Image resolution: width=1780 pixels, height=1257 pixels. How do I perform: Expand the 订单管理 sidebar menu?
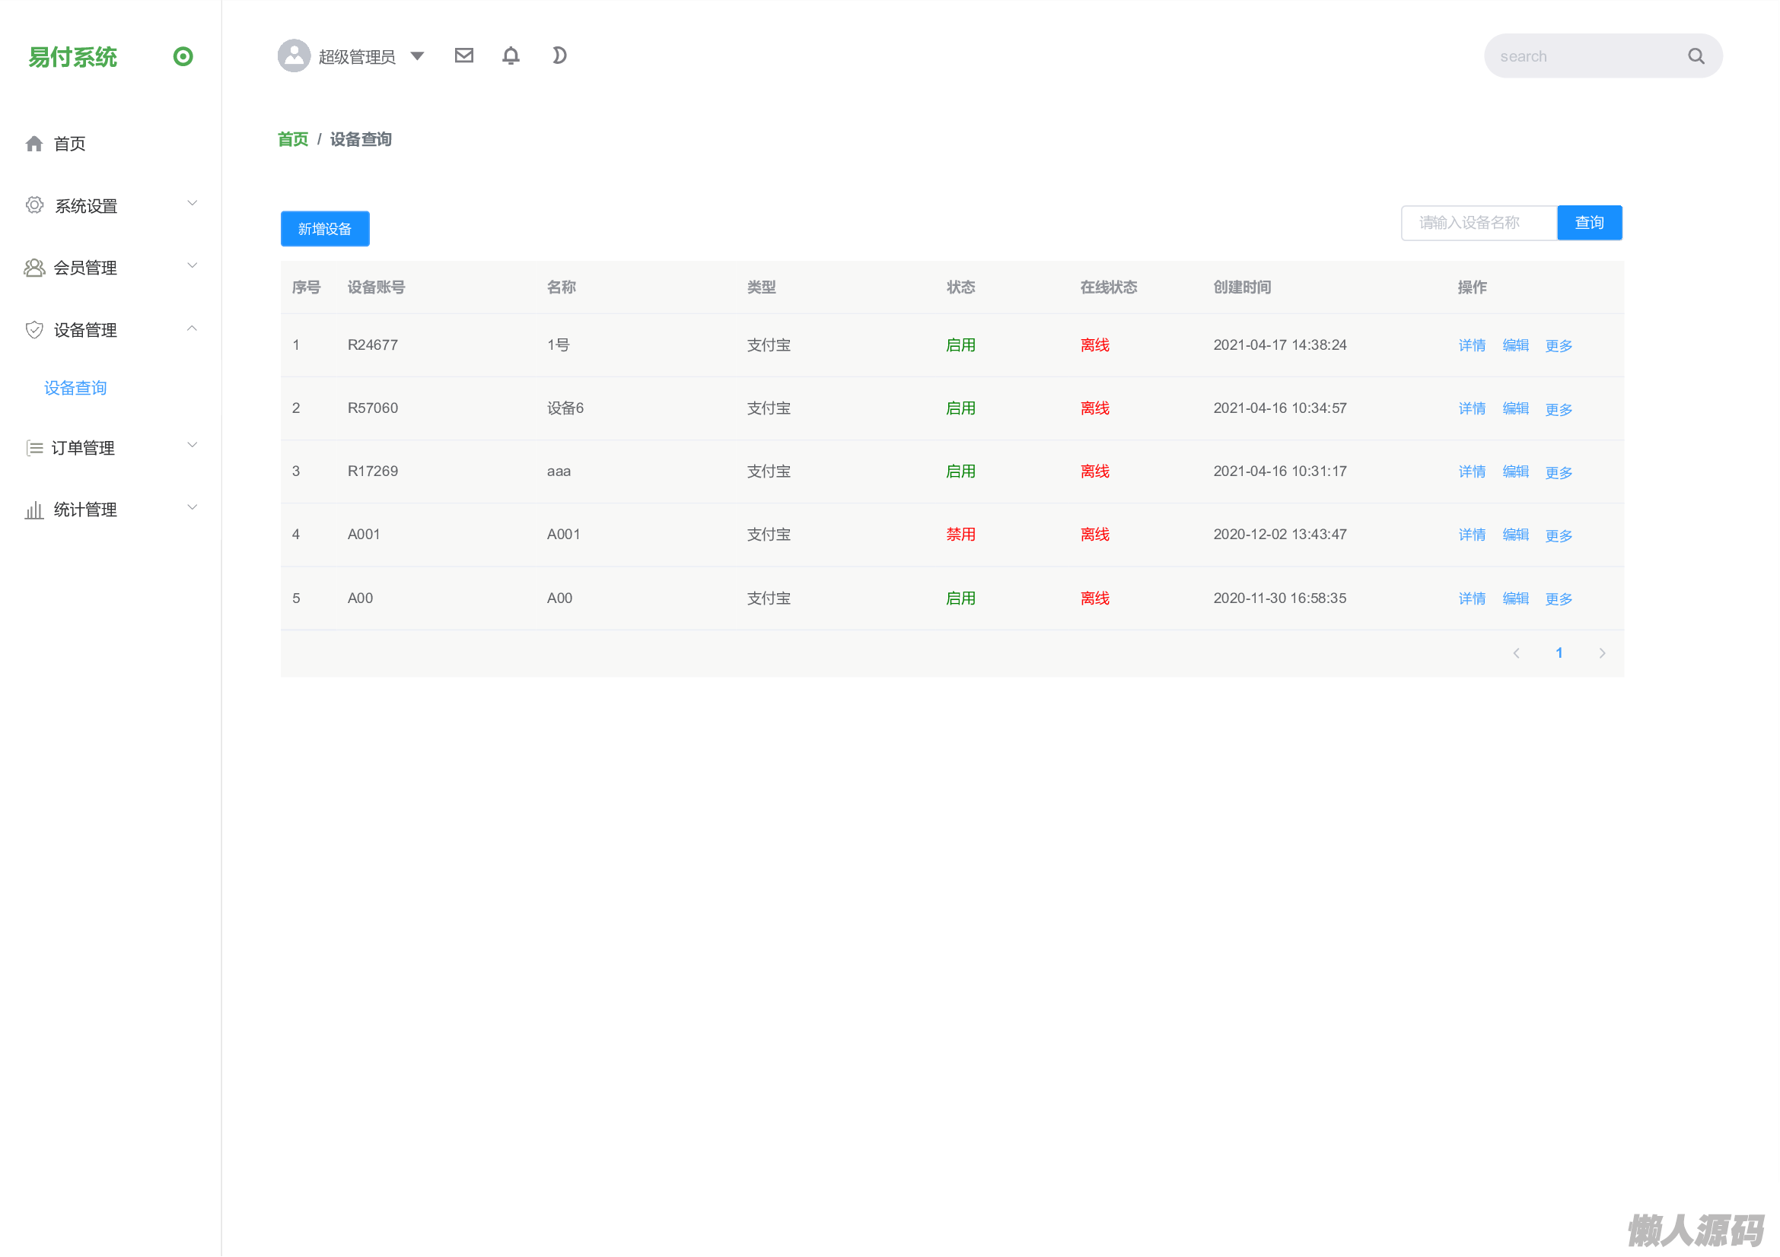click(x=83, y=448)
